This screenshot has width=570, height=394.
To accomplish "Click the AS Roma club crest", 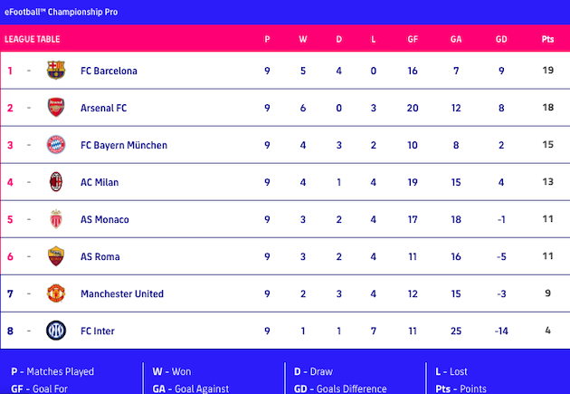I will tap(56, 256).
